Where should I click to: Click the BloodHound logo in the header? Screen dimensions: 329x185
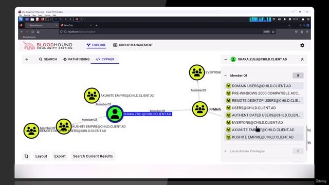click(48, 45)
